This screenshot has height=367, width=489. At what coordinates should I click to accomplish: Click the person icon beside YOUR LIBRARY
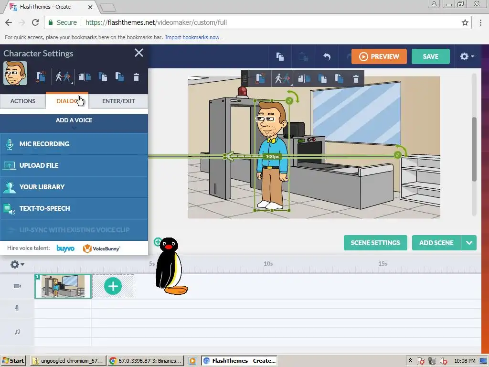10,187
